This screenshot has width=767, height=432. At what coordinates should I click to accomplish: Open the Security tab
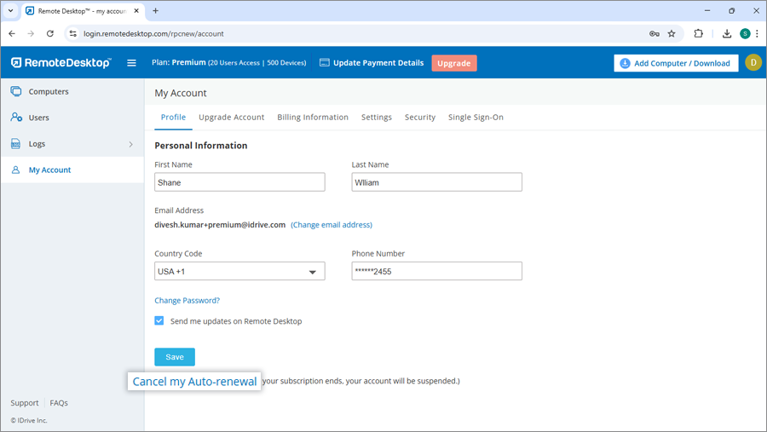point(419,118)
